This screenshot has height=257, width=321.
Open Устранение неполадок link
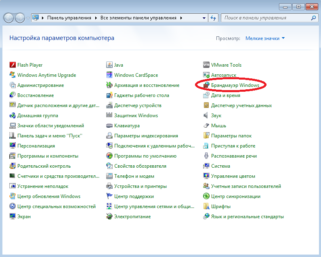pos(43,186)
